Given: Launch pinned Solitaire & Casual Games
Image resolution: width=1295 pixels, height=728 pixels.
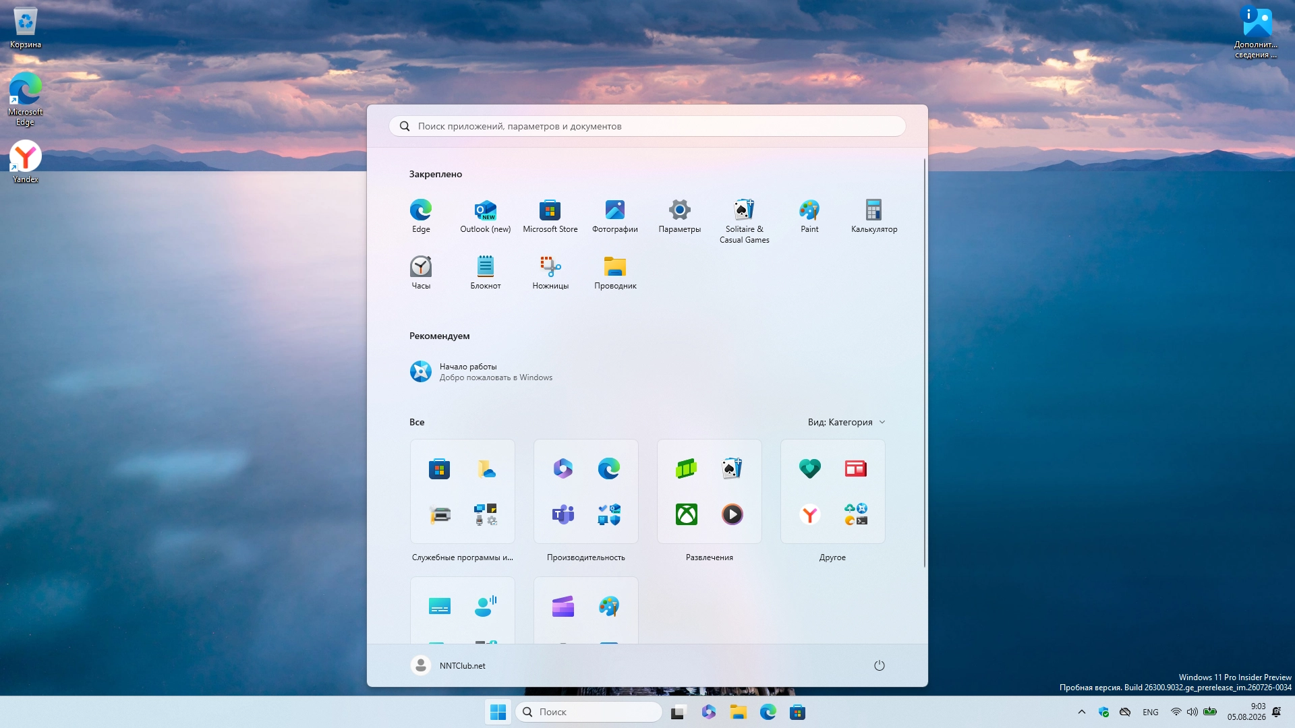Looking at the screenshot, I should point(745,221).
